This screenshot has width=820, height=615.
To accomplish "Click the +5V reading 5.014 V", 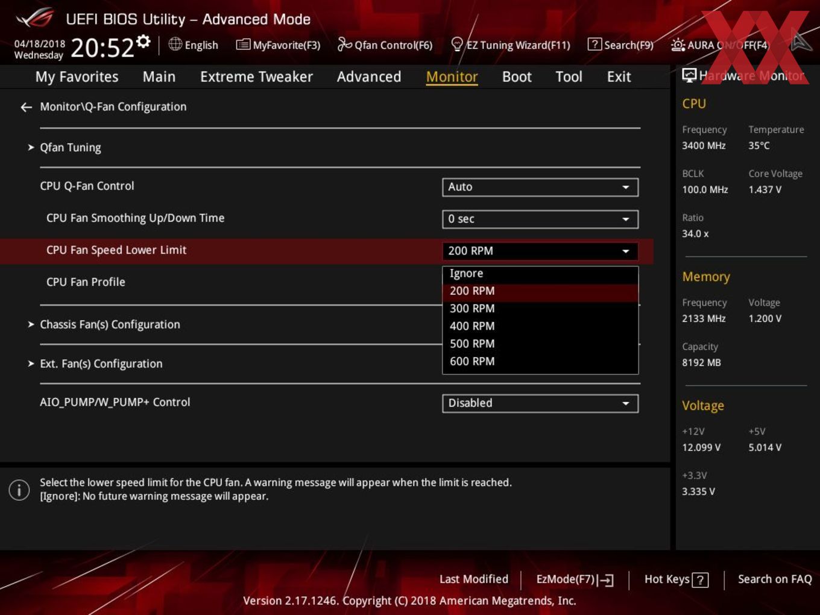I will tap(765, 447).
